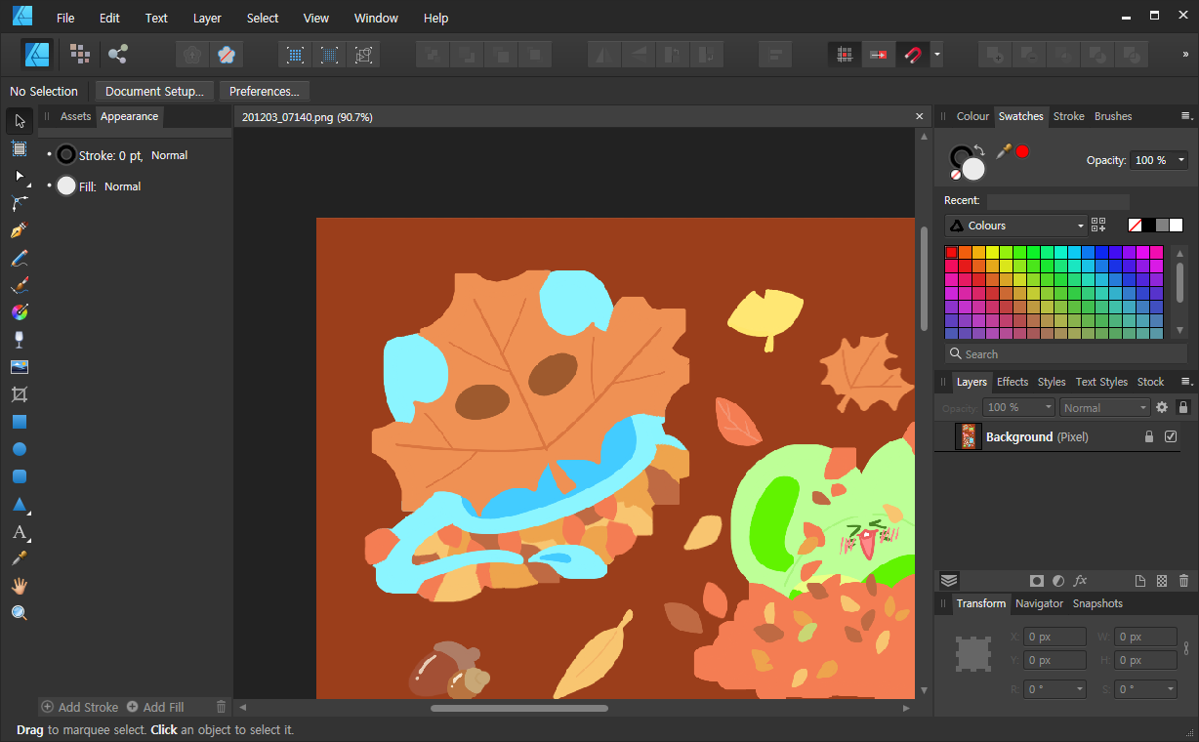Switch to Designer Persona
The height and width of the screenshot is (742, 1199).
(x=38, y=54)
